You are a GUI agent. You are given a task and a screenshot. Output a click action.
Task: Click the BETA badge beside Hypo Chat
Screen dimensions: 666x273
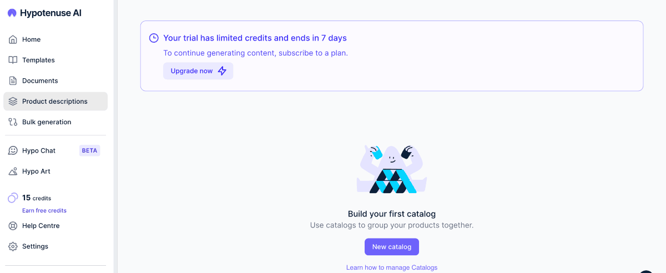(89, 150)
